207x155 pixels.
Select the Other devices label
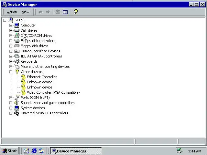coord(32,72)
